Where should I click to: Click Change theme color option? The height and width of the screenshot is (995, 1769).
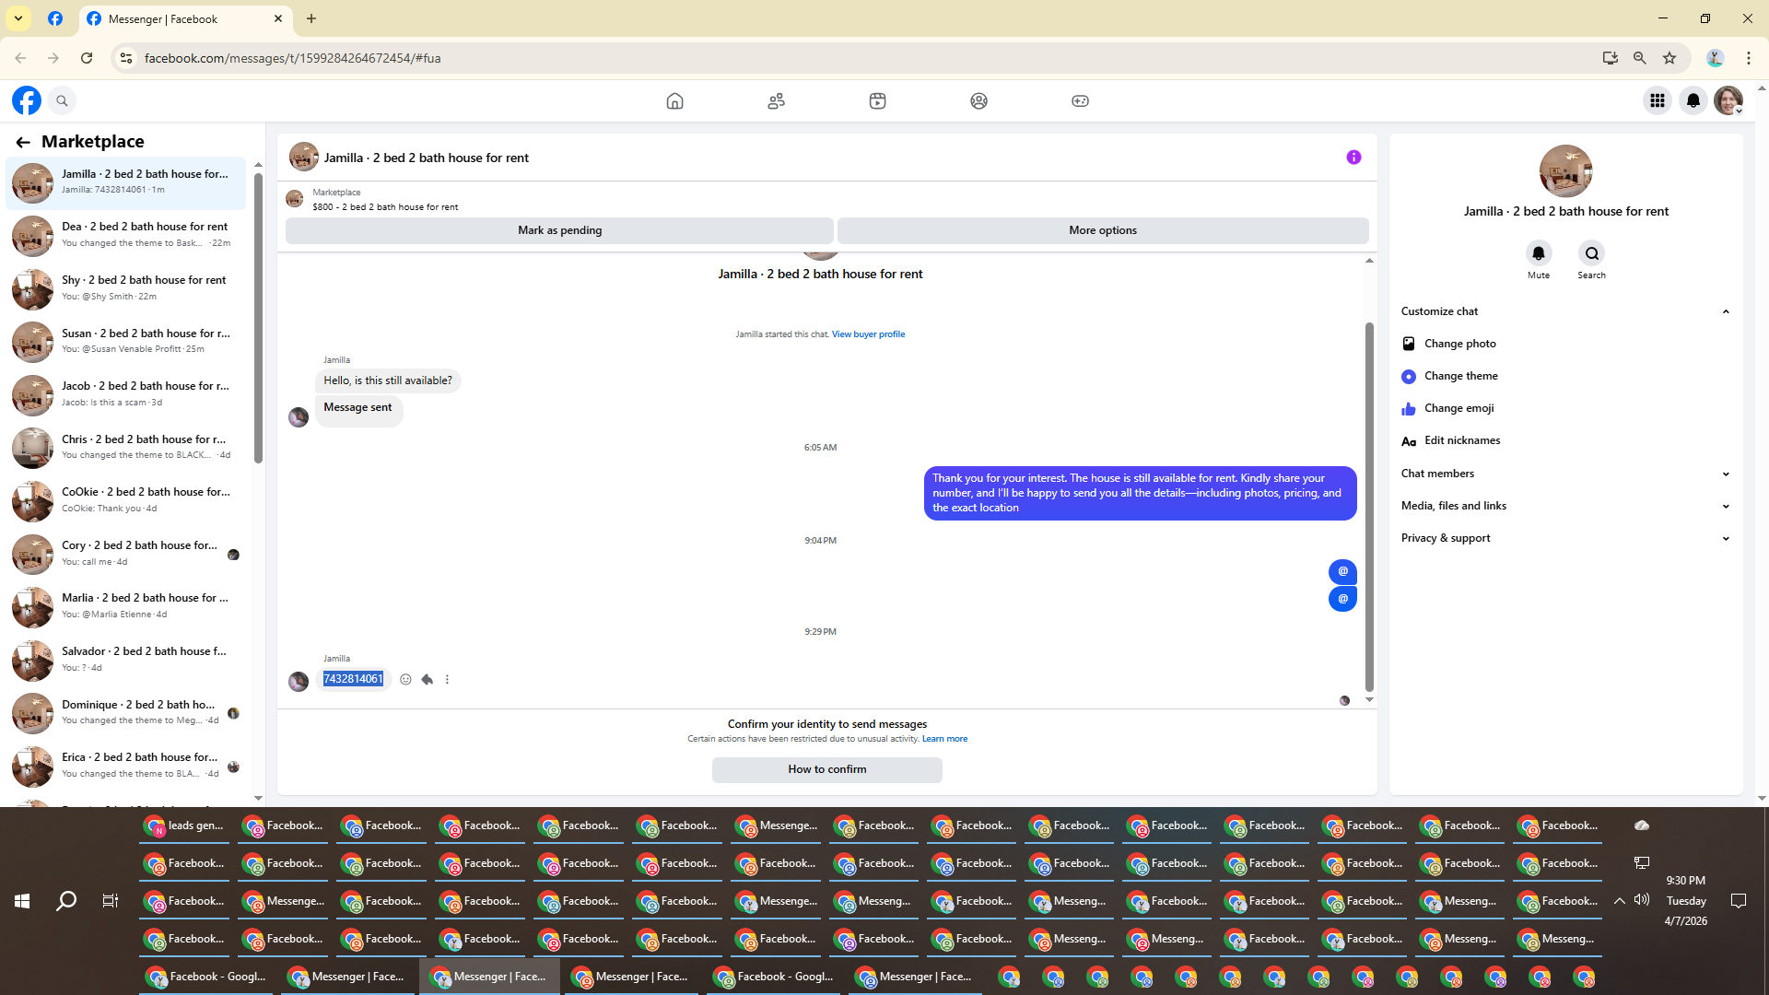click(x=1460, y=376)
